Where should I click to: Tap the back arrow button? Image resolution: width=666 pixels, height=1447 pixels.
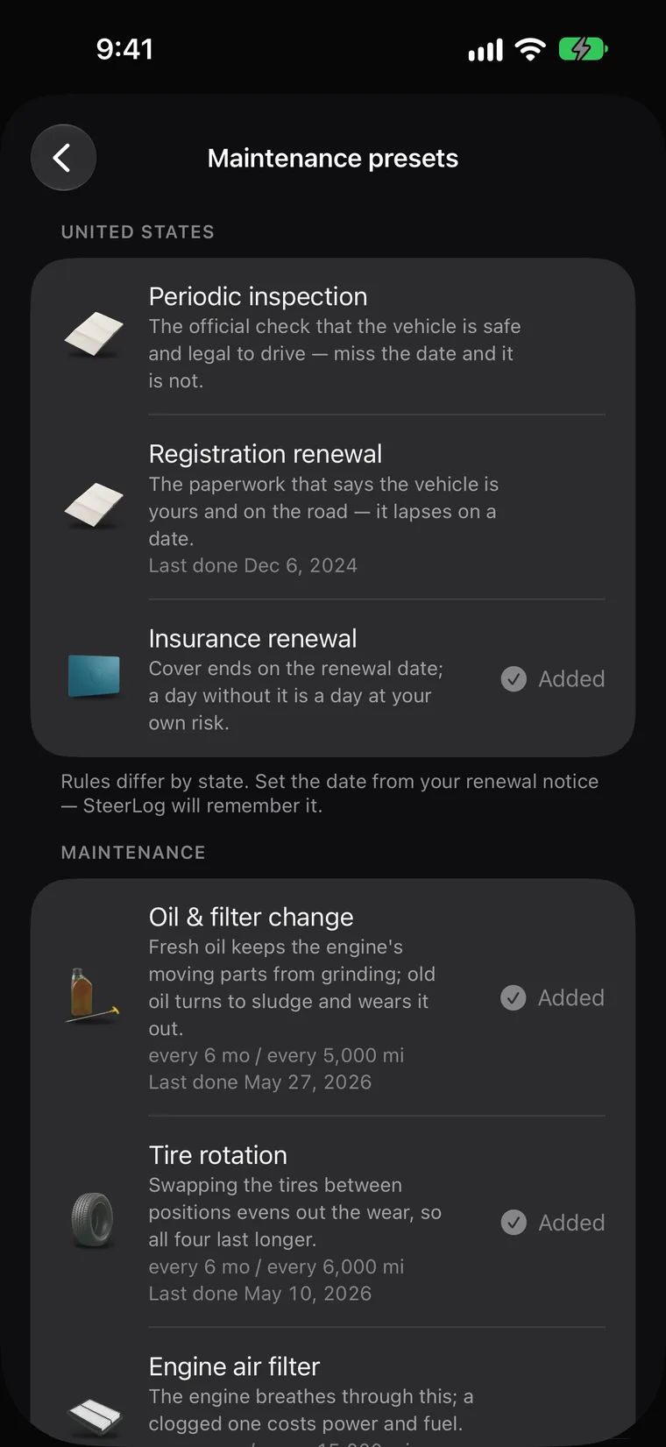pyautogui.click(x=63, y=158)
